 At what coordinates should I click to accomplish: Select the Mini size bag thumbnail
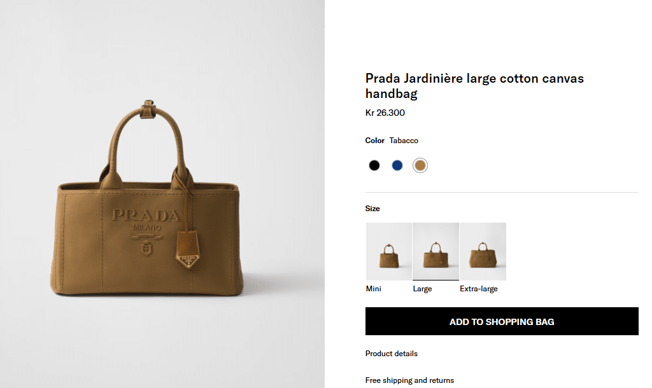(x=388, y=251)
